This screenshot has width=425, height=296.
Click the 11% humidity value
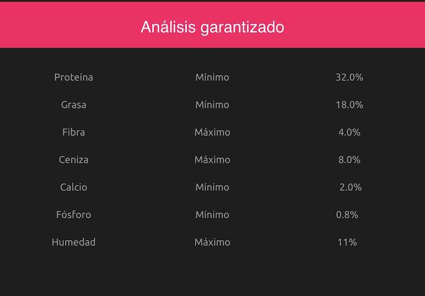(x=347, y=242)
